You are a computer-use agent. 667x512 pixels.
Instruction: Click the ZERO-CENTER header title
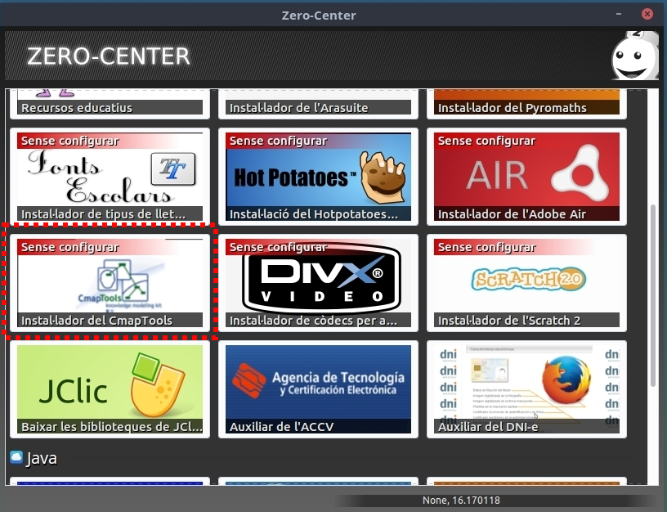point(108,56)
